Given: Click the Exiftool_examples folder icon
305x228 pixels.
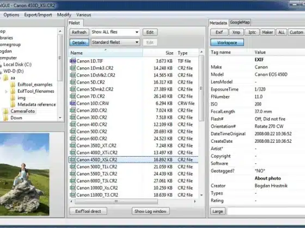Looking at the screenshot, I should click(13, 85).
